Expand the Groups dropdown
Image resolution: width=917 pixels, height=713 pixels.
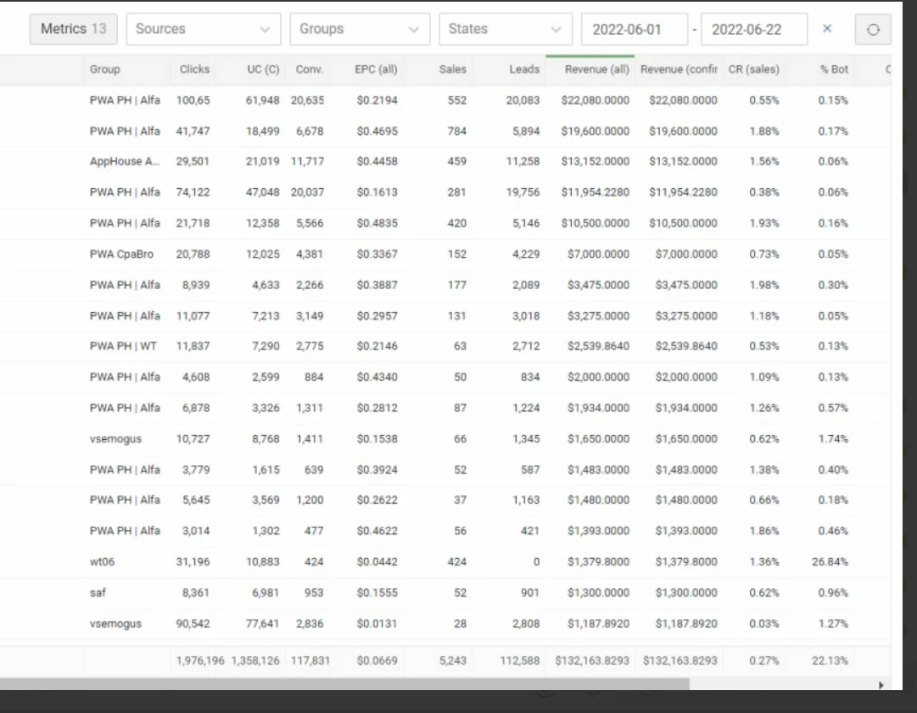360,29
